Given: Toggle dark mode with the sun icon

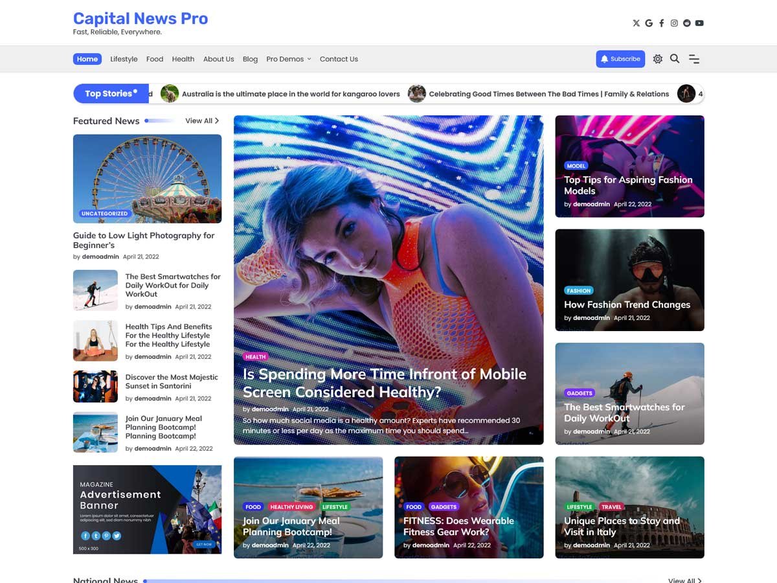Looking at the screenshot, I should [658, 59].
